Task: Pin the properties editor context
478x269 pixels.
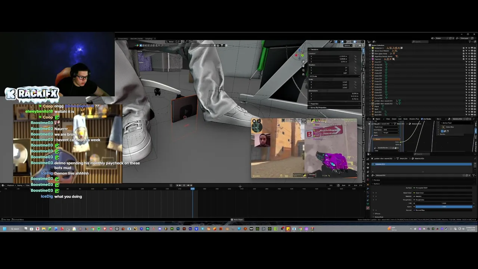Action: coord(475,158)
